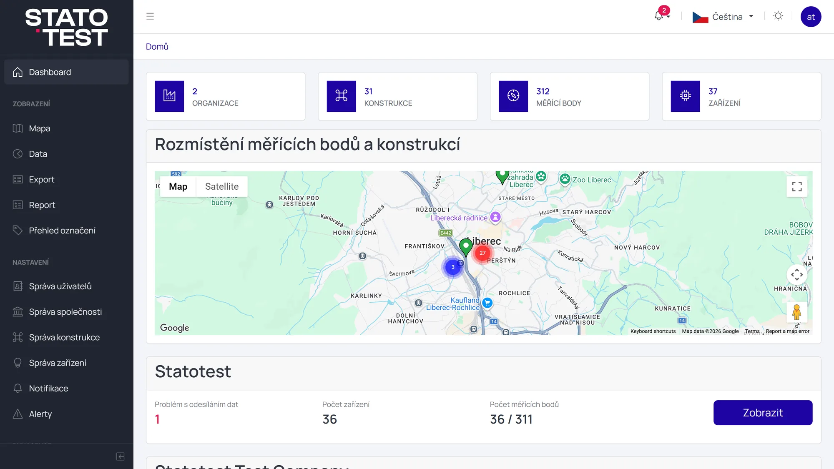Click the Správa uživatelů user icon
Viewport: 834px width, 469px height.
pyautogui.click(x=18, y=286)
